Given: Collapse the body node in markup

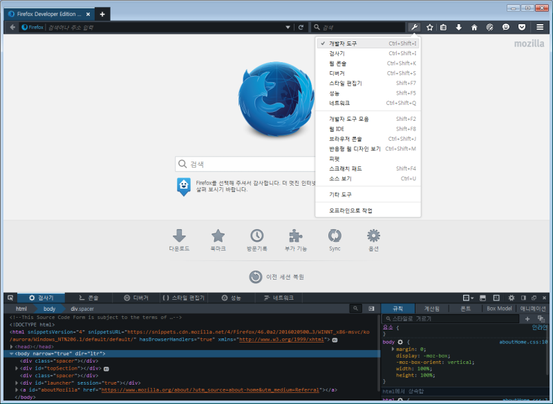Looking at the screenshot, I should point(12,354).
